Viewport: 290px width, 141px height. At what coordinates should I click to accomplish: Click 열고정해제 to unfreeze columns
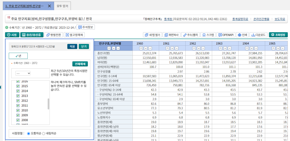pyautogui.click(x=74, y=35)
